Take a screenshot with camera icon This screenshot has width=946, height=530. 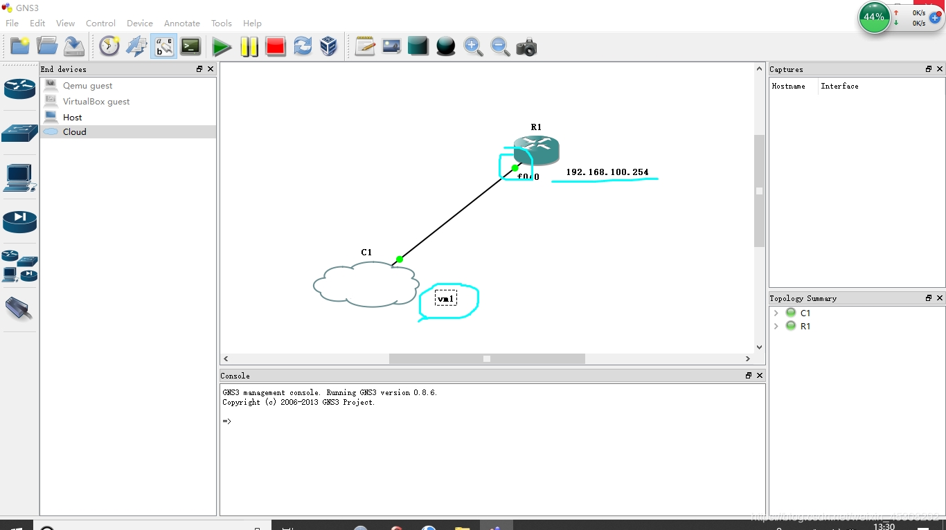click(x=527, y=46)
